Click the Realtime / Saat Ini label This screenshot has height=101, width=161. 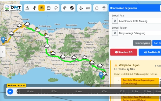(x=16, y=85)
